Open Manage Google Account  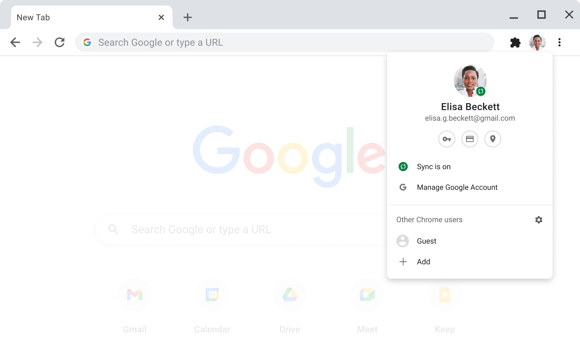[x=457, y=187]
